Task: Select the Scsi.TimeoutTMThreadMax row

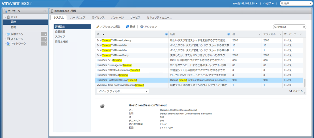Action: tap(199, 45)
